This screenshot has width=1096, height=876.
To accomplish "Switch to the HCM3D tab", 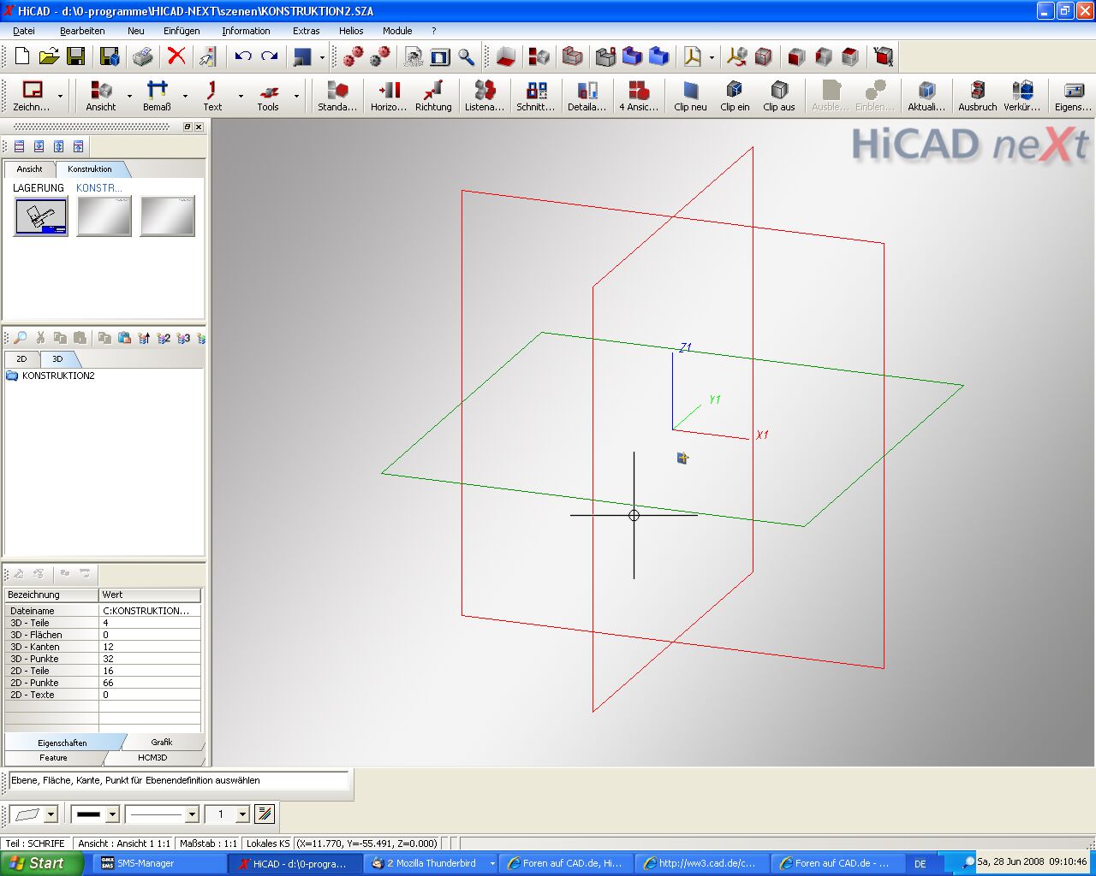I will [152, 758].
